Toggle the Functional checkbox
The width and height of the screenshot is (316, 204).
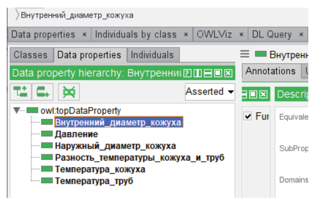(248, 116)
